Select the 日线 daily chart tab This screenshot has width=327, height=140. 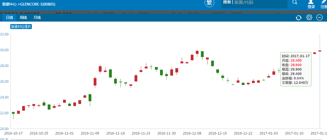9,17
